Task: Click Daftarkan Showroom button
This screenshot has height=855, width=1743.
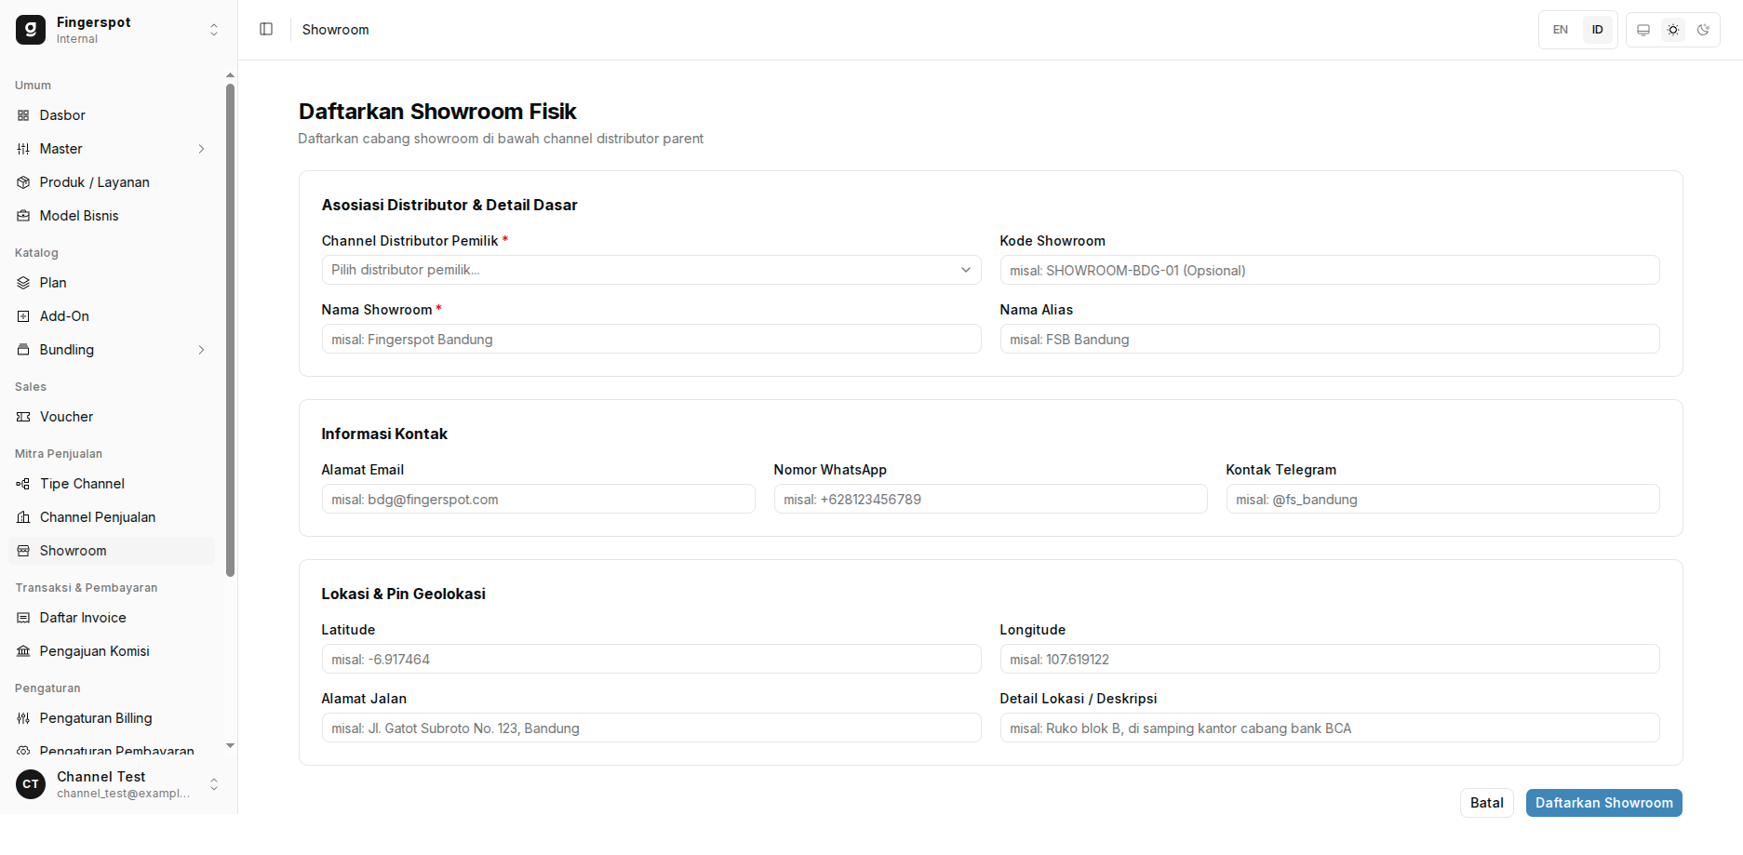Action: [1604, 803]
